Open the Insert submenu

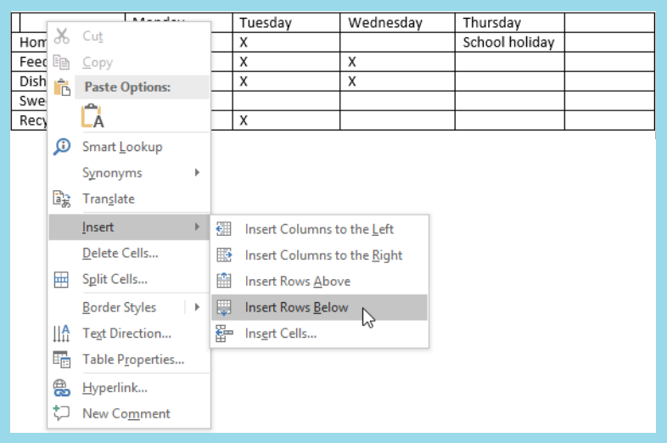click(127, 227)
